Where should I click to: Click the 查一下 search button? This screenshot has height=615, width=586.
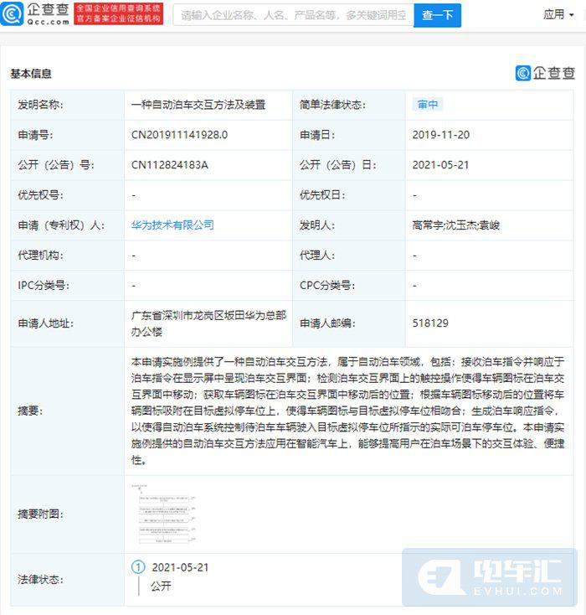pos(437,15)
